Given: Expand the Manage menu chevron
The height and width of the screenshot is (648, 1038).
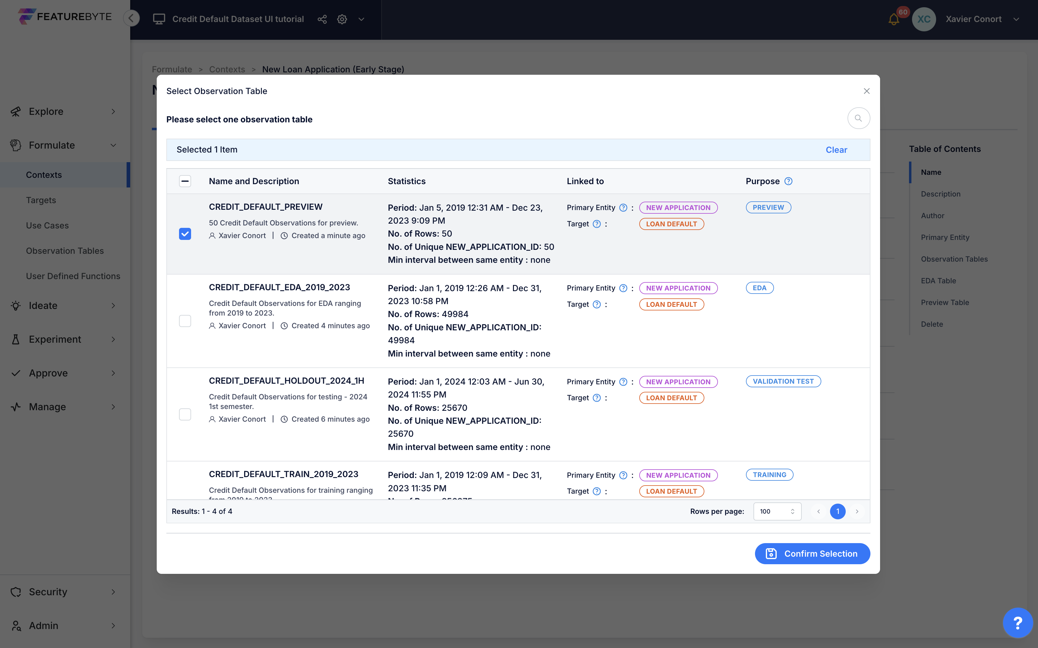Looking at the screenshot, I should tap(113, 407).
